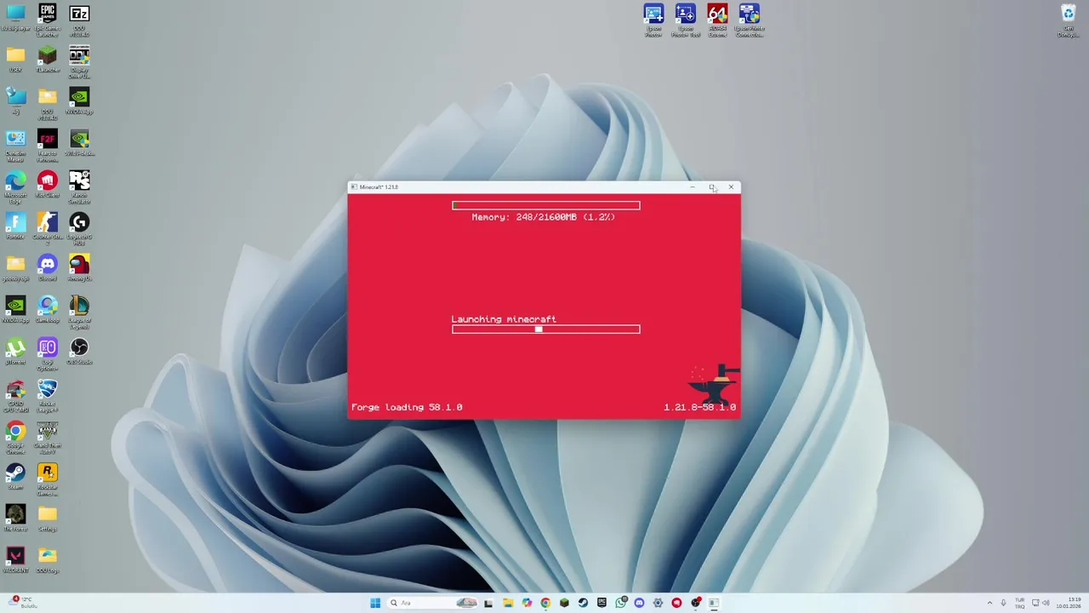1089x613 pixels.
Task: Select the Discord desktop shortcut
Action: [48, 267]
